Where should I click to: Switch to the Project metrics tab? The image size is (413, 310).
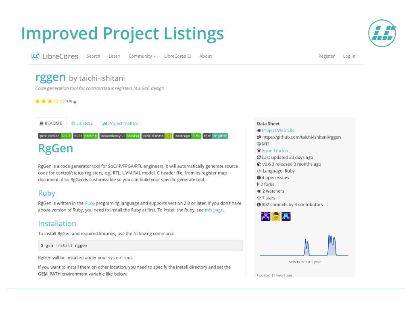point(120,124)
